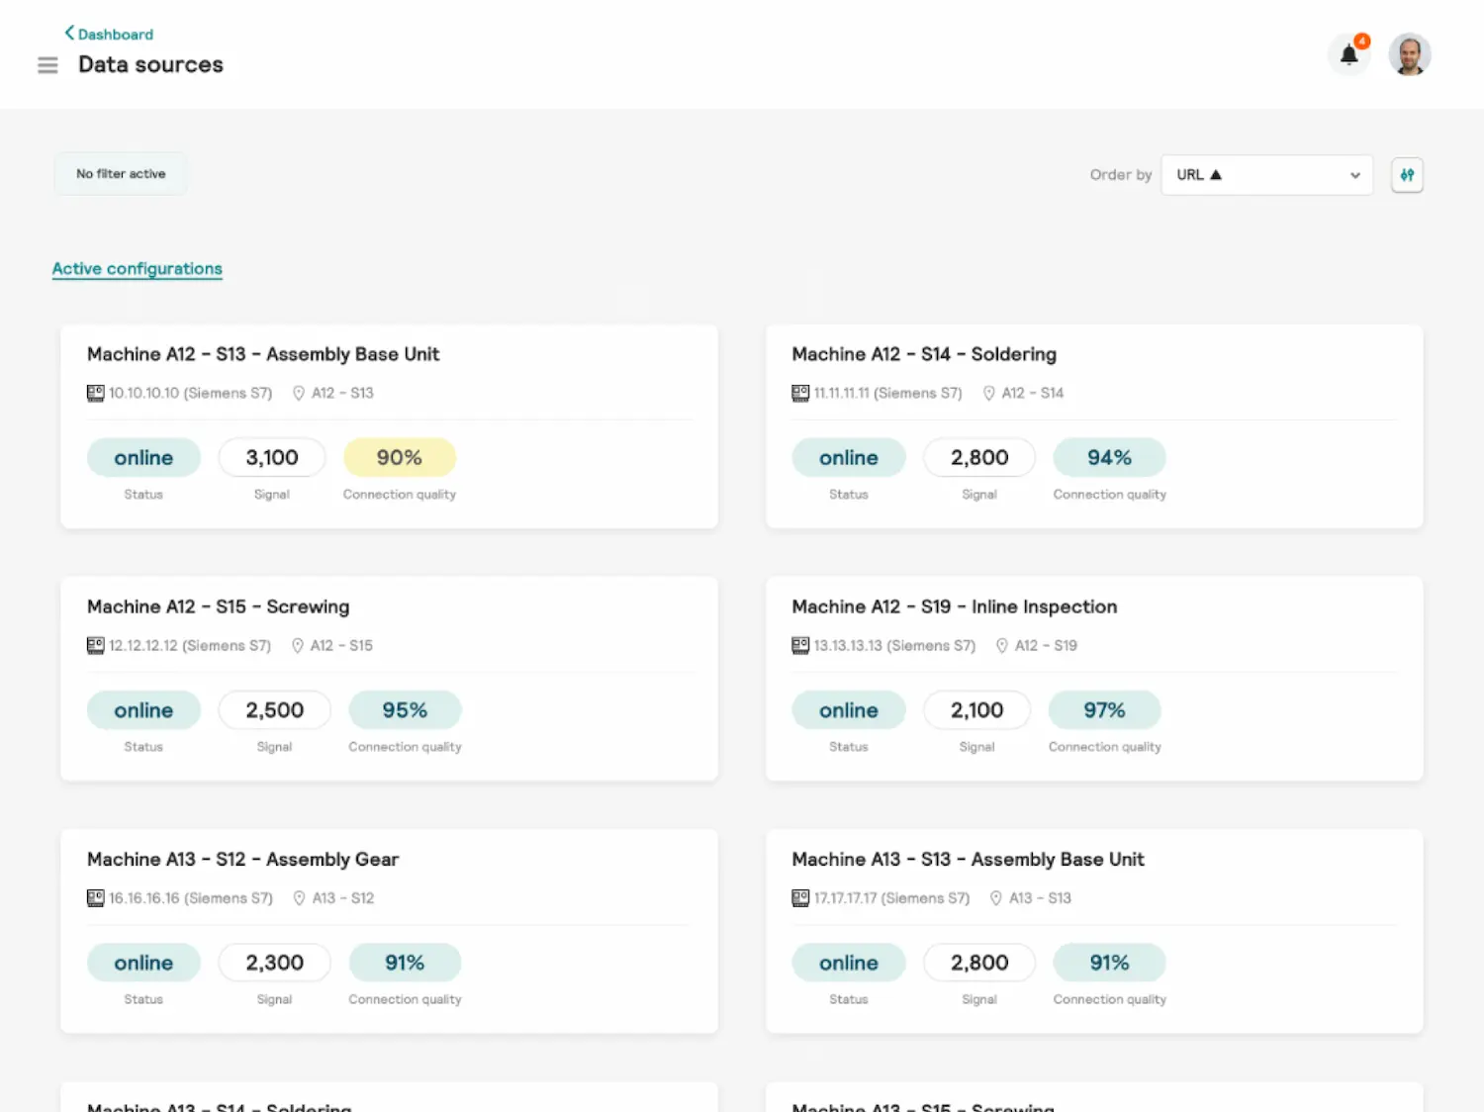Screen dimensions: 1484x1112
Task: Click the PLC icon next to 10.10.10.10
Action: tap(95, 393)
